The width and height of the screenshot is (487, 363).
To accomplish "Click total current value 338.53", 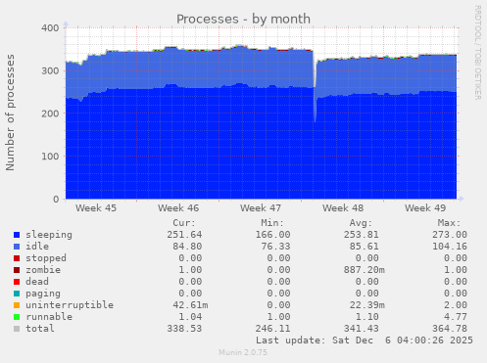I will tap(184, 329).
